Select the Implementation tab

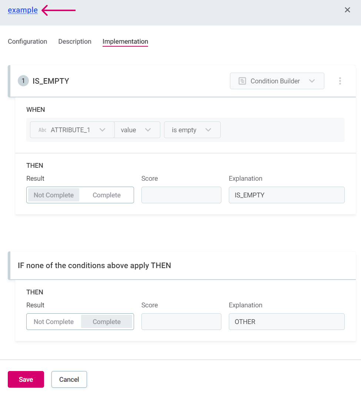125,41
